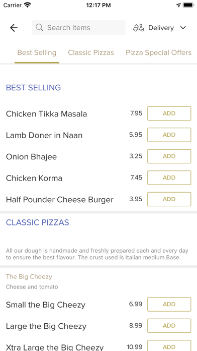Focus the Search items field

79,28
